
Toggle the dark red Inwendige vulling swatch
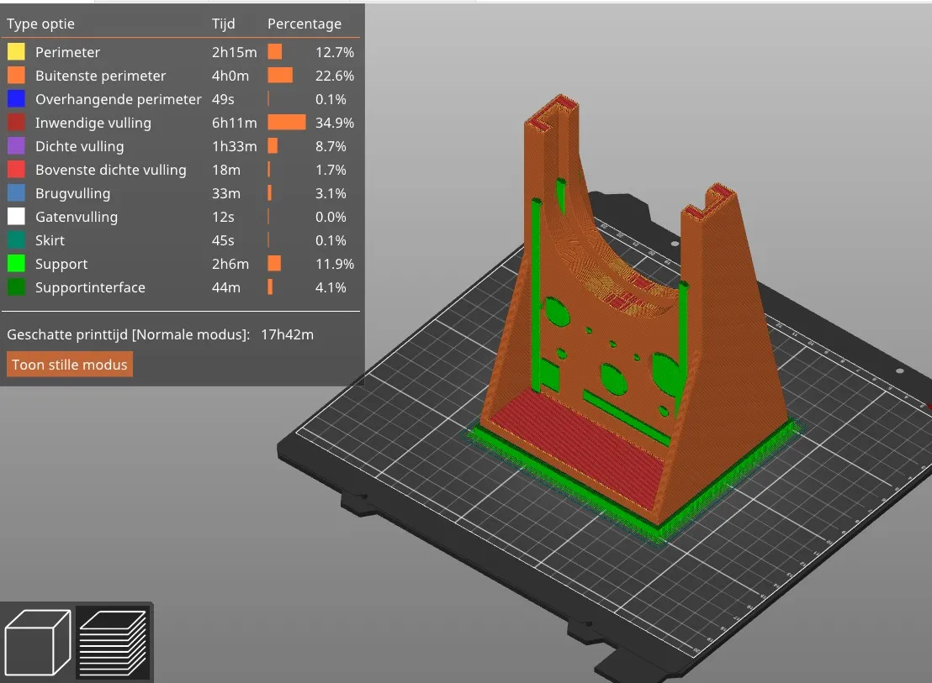[16, 123]
